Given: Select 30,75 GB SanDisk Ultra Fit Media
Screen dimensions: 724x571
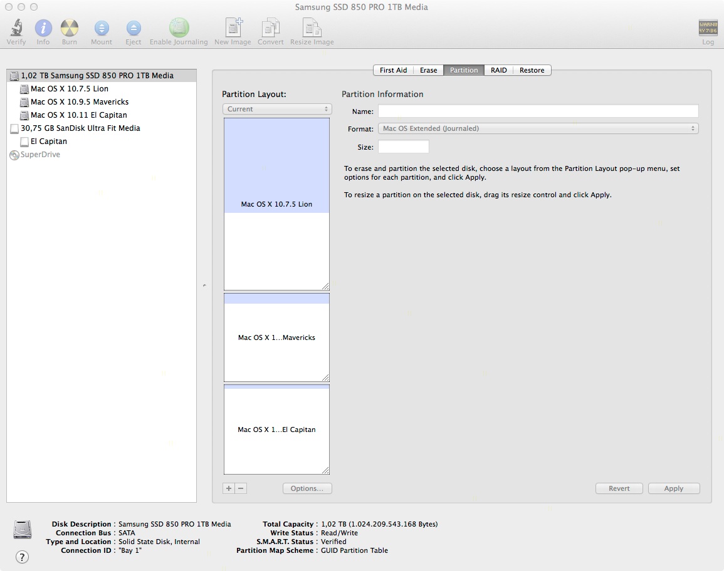Looking at the screenshot, I should 102,128.
